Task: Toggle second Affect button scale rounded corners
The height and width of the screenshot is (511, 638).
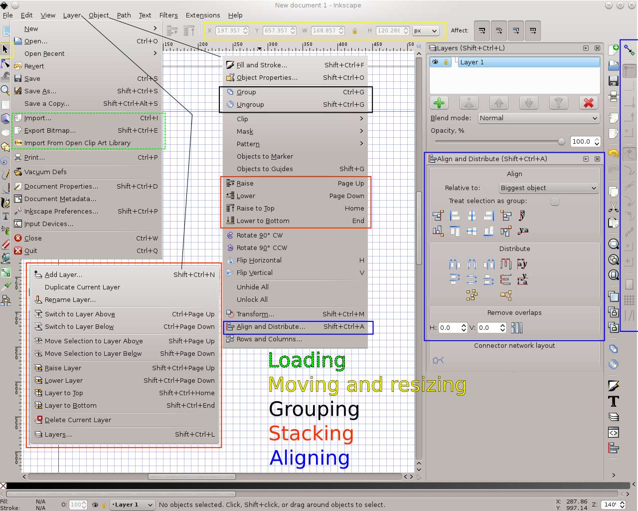Action: click(x=499, y=30)
